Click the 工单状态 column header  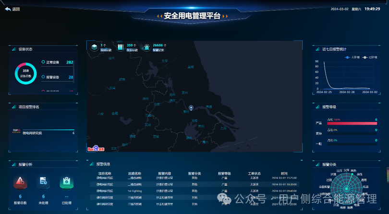click(254, 174)
